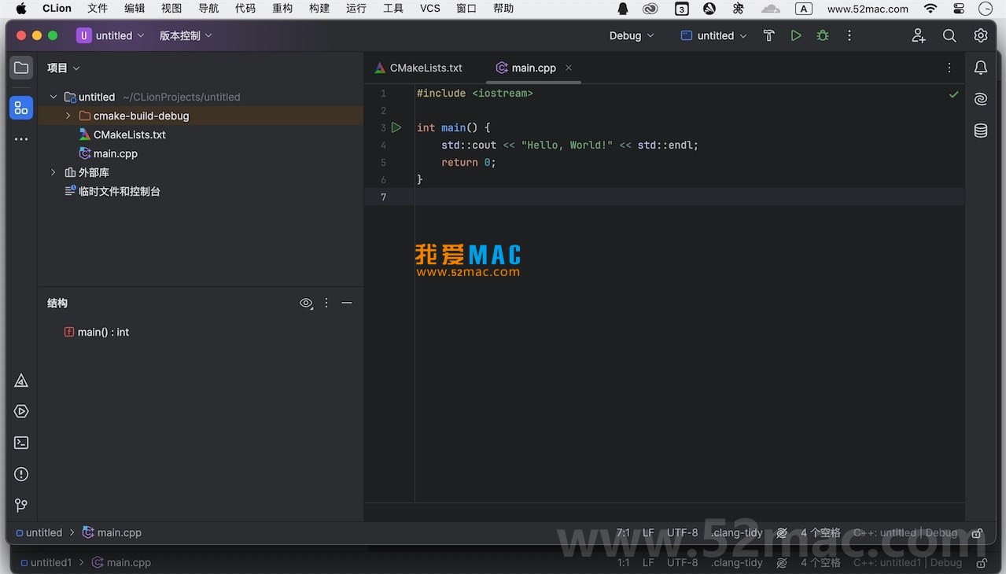Open the 构建 menu
The image size is (1006, 574).
319,9
